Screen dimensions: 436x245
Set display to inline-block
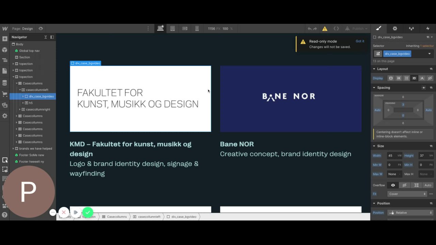[x=414, y=78]
